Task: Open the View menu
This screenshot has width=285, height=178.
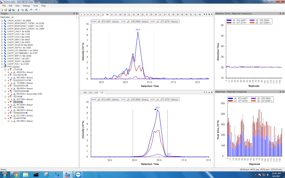Action: tap(18, 5)
